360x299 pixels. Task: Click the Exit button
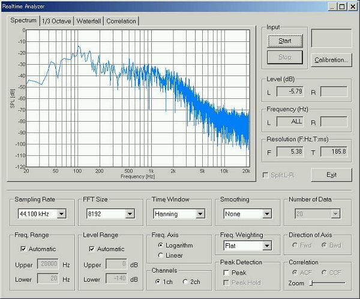[x=331, y=175]
